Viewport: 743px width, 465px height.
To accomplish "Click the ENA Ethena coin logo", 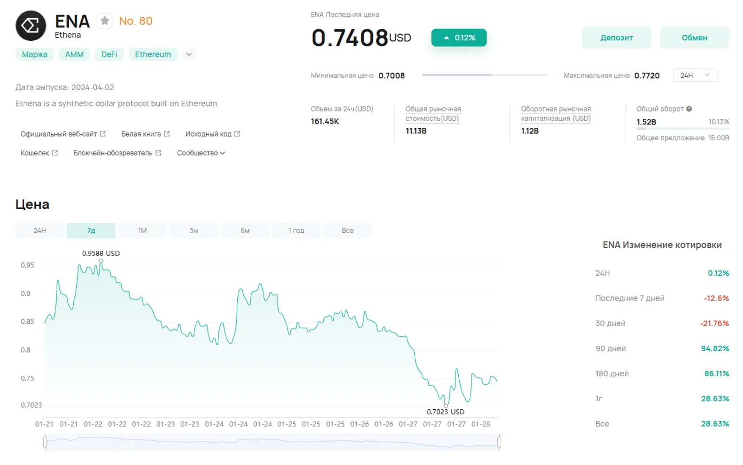I will [x=31, y=26].
